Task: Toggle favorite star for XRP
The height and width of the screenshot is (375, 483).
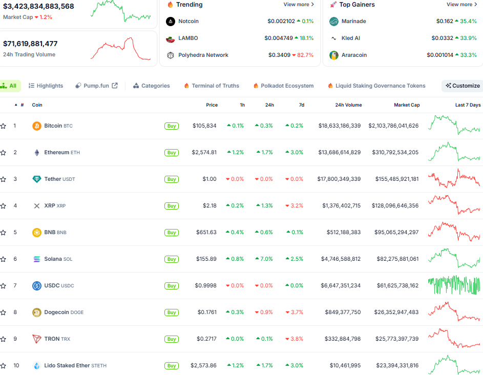Action: 4,206
